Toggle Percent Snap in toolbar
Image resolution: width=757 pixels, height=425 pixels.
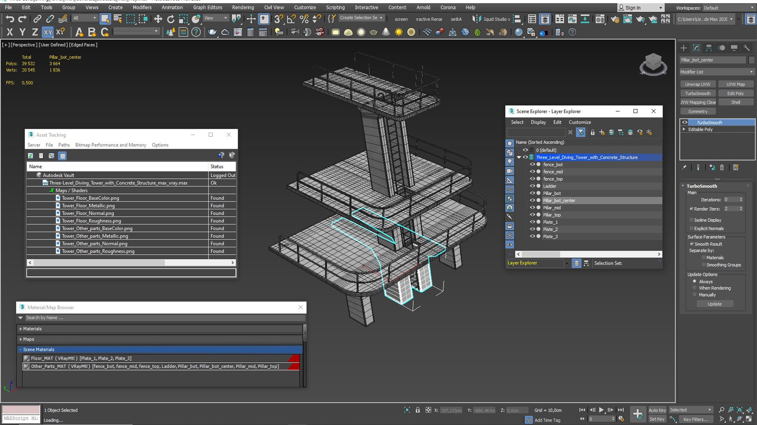(304, 18)
